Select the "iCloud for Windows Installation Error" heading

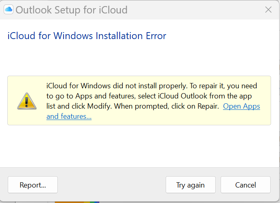pos(87,36)
